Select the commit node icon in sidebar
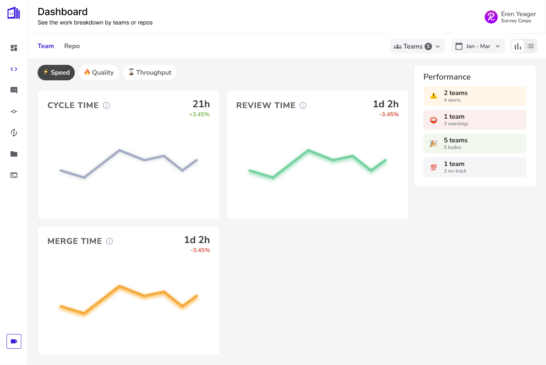546x365 pixels. tap(14, 112)
